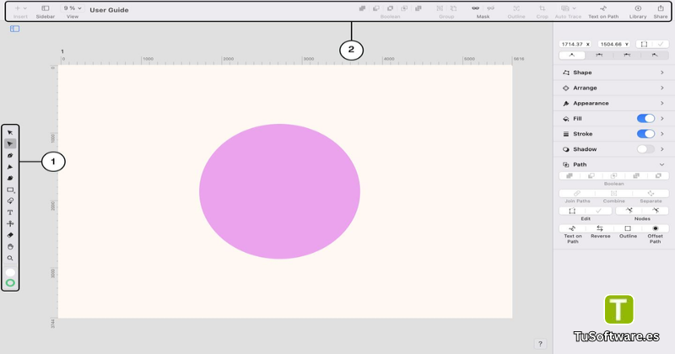Click the Separate icon in Path panel

(x=651, y=194)
